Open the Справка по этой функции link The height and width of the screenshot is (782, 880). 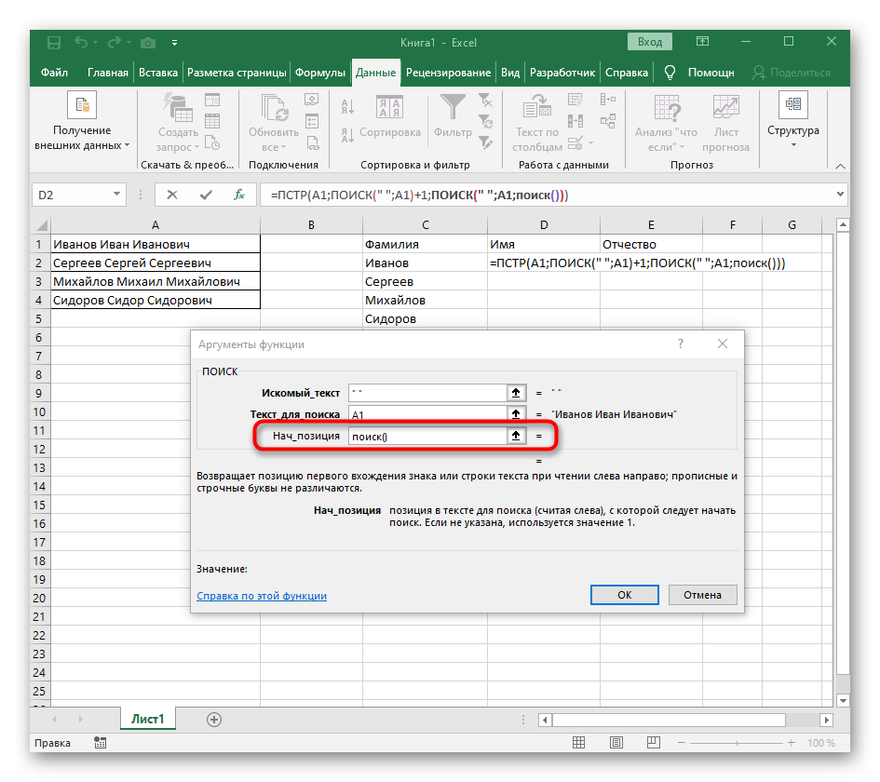[262, 596]
